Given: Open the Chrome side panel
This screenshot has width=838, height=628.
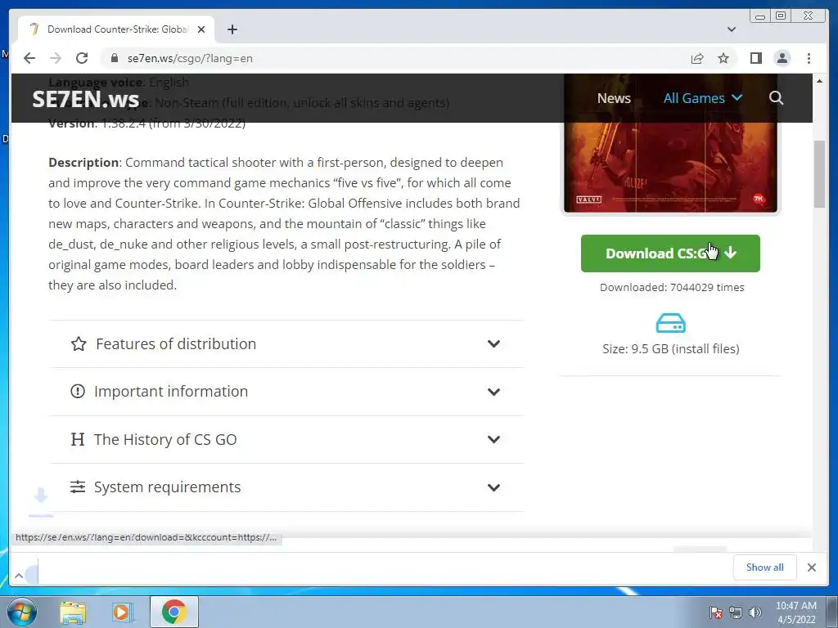Looking at the screenshot, I should [755, 58].
